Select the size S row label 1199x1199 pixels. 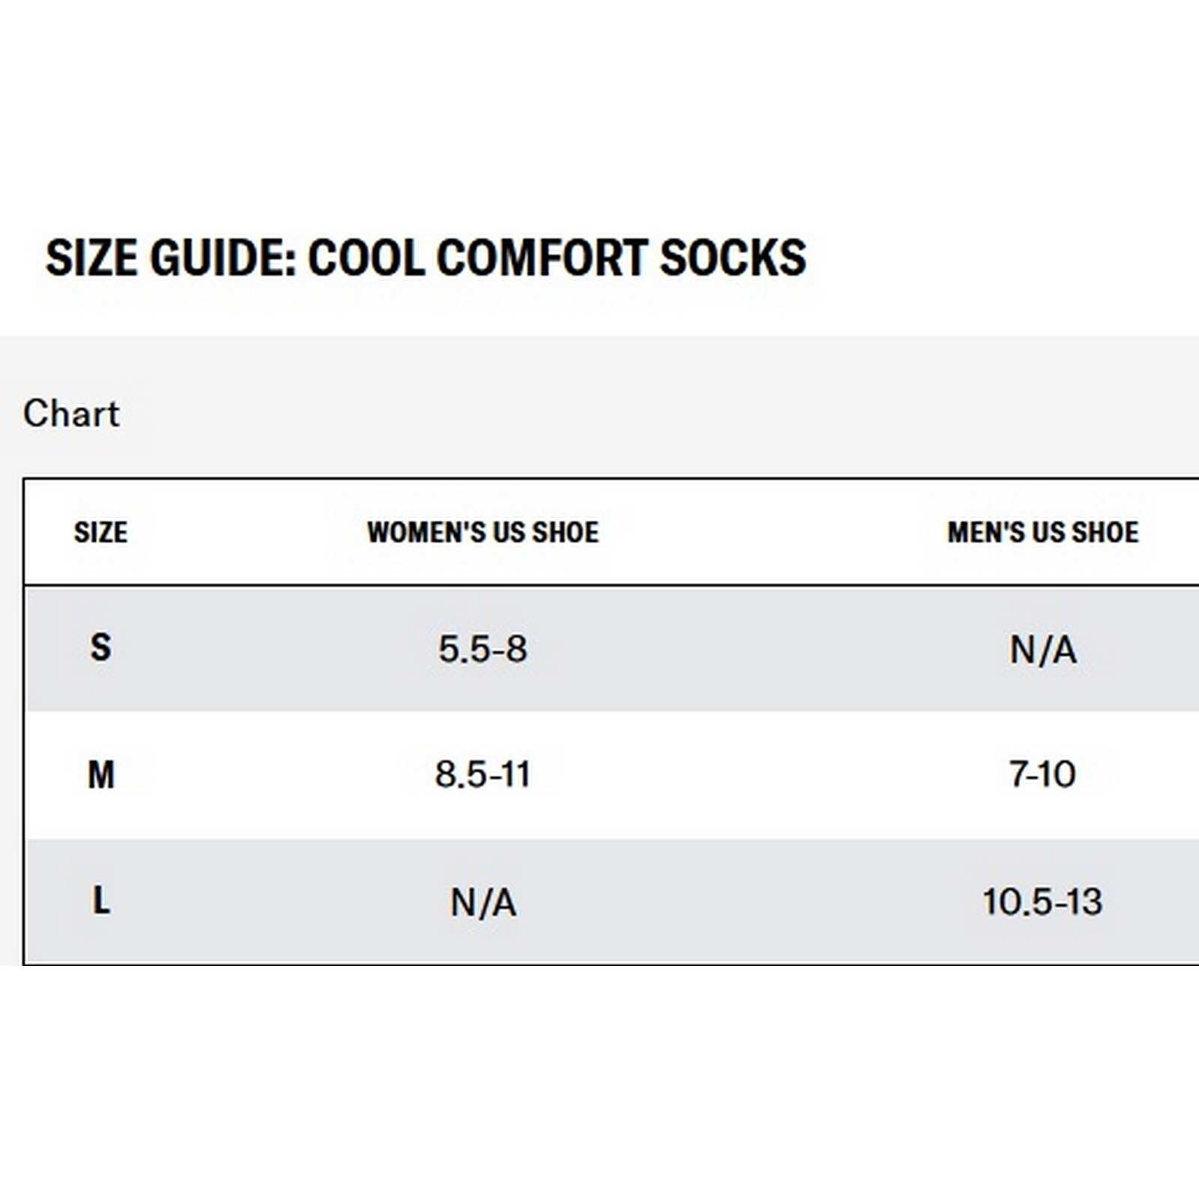pos(100,647)
